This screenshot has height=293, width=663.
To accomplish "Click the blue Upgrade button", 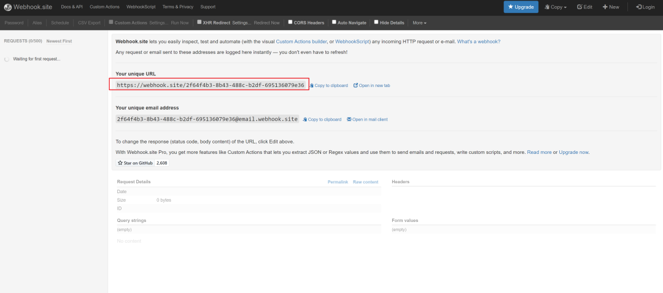I will click(521, 7).
